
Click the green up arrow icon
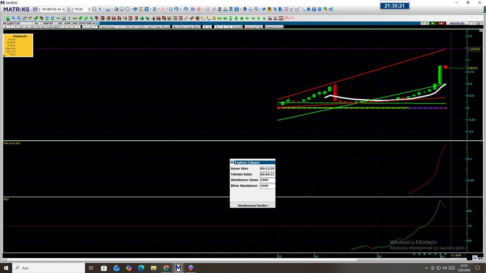(x=258, y=18)
